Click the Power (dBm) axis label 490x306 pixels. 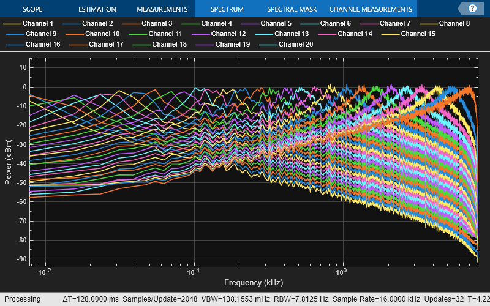(8, 162)
